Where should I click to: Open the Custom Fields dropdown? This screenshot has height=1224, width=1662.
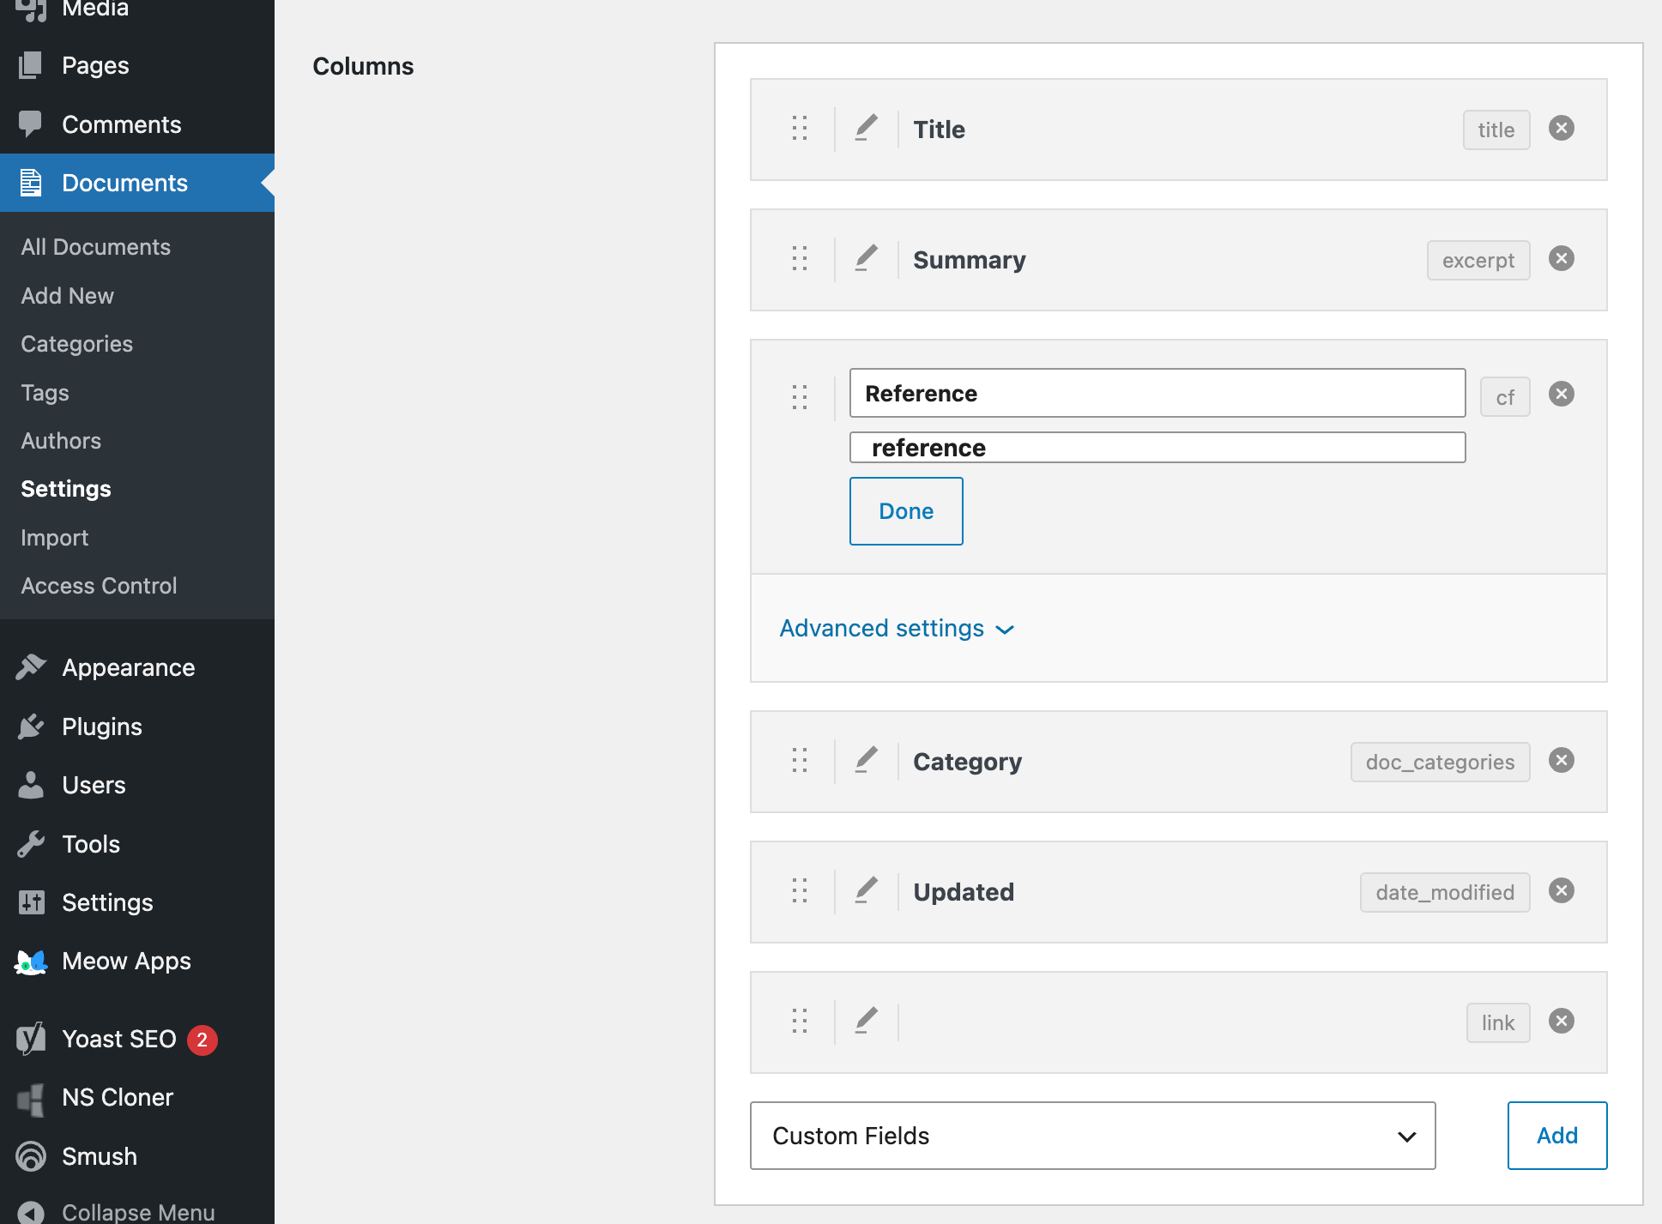[1092, 1136]
